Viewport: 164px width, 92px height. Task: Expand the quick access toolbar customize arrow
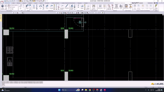pyautogui.click(x=47, y=1)
